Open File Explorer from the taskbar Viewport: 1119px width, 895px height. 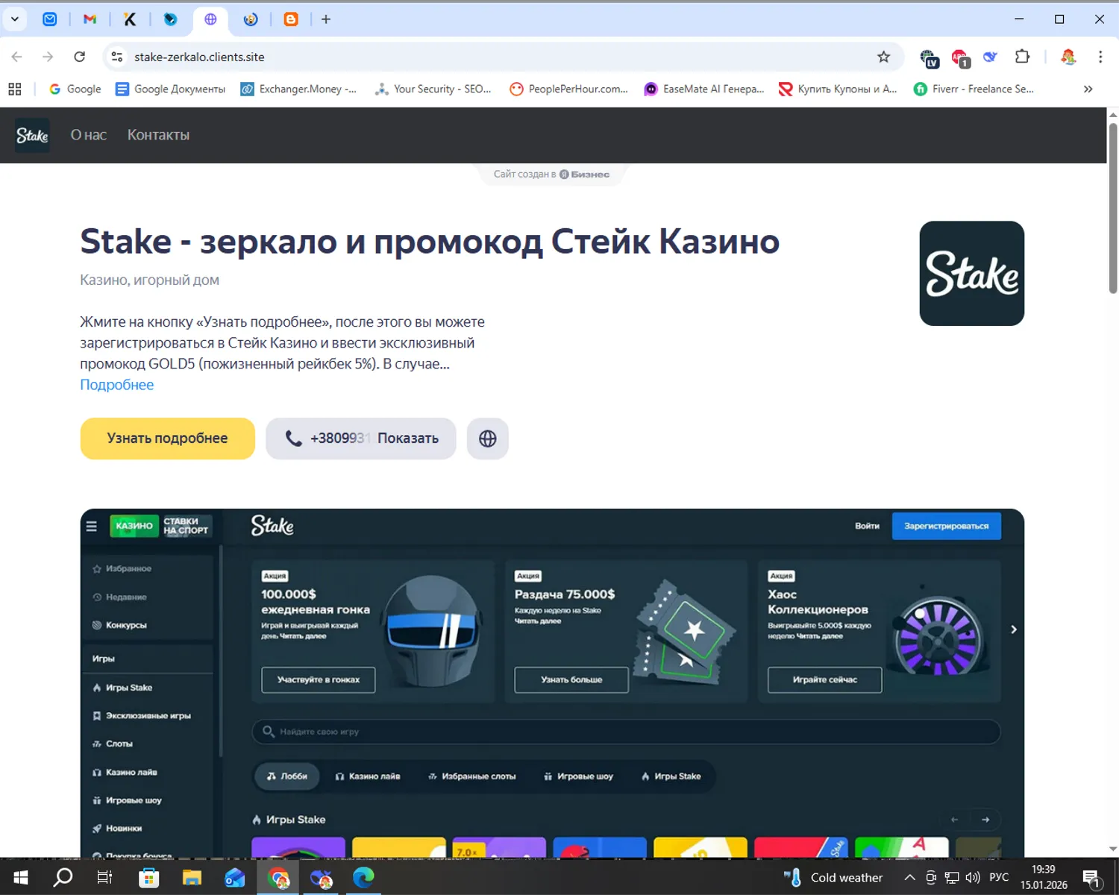pos(192,878)
